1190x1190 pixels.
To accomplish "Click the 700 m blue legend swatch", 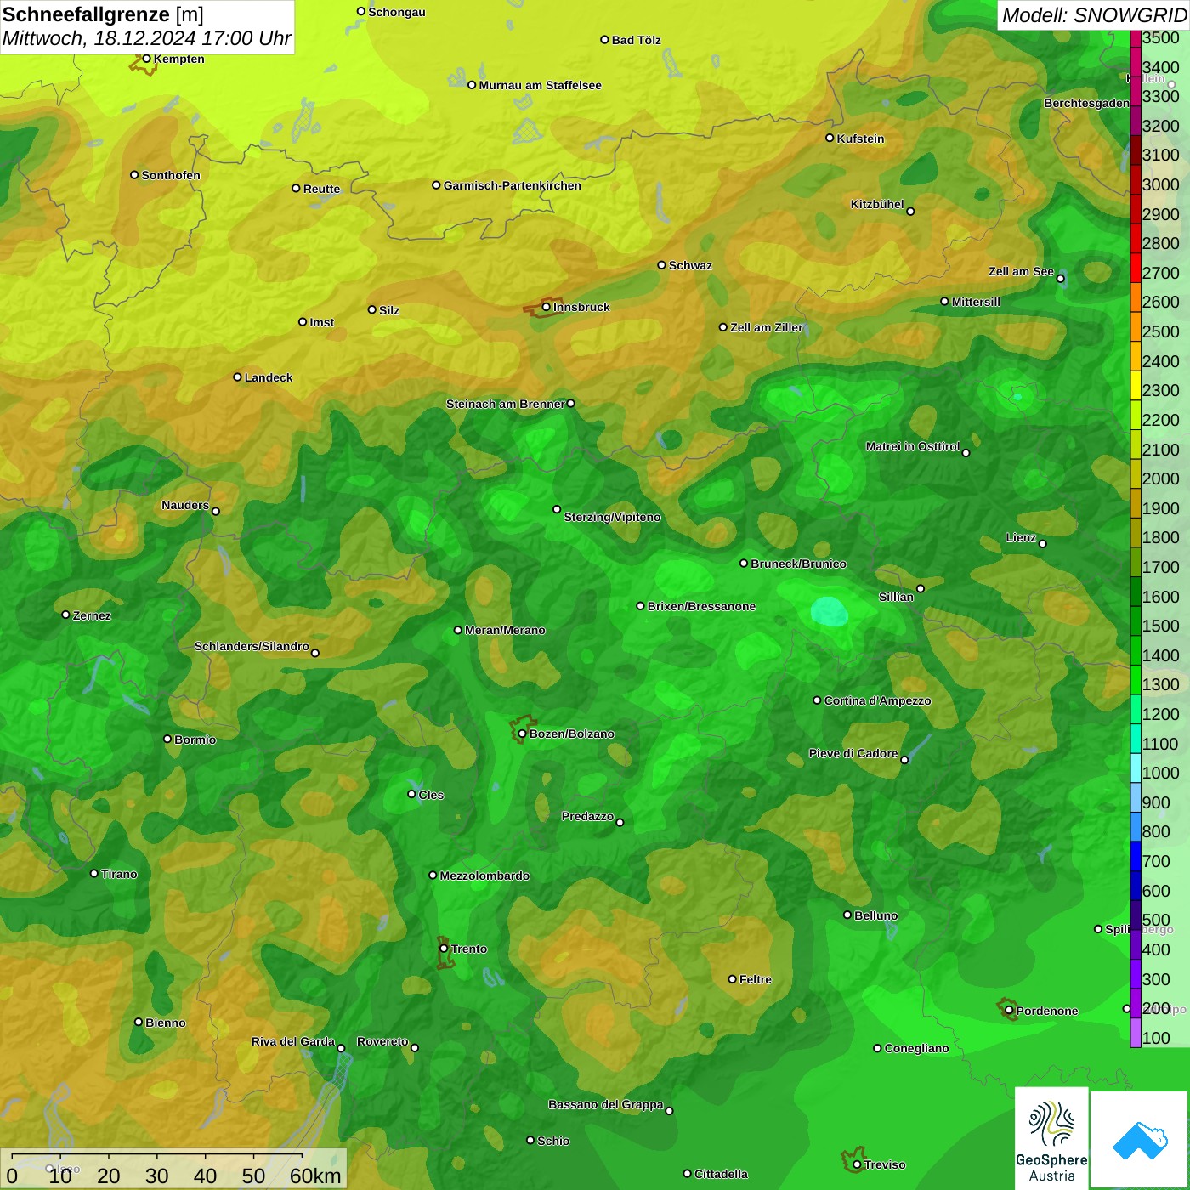I will [1136, 856].
